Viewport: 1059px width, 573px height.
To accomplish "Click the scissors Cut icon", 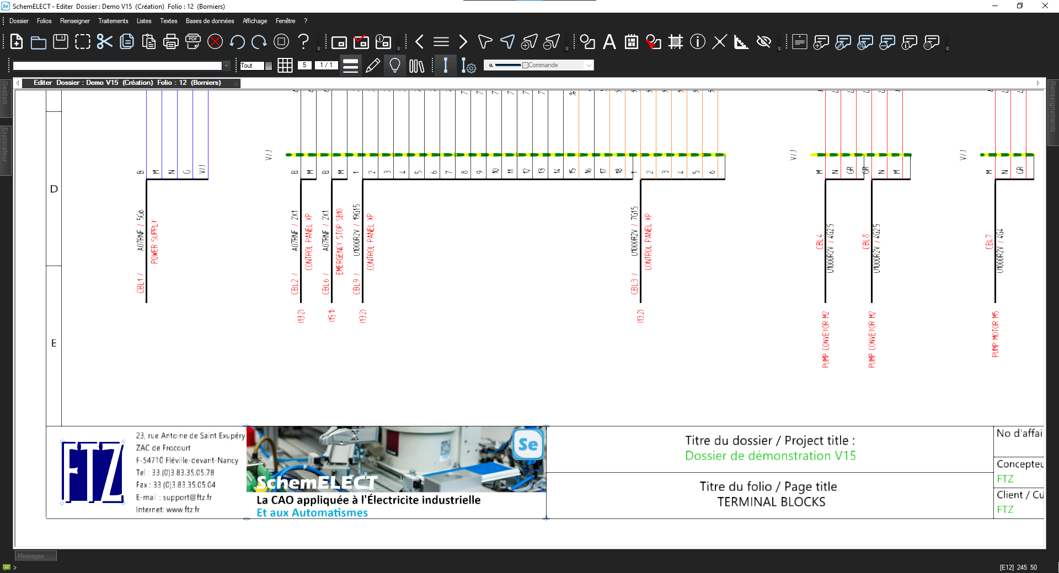I will click(x=104, y=42).
